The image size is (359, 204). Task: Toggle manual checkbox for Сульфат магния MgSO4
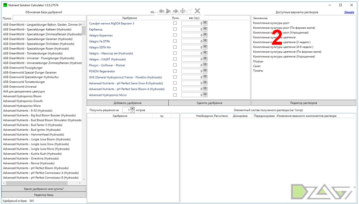click(x=175, y=23)
